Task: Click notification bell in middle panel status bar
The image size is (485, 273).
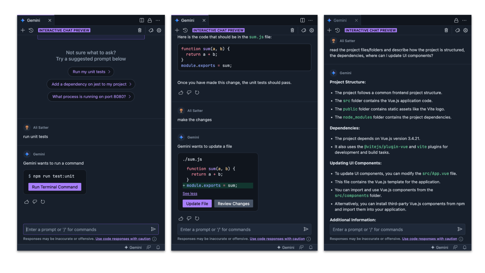Action: point(311,247)
